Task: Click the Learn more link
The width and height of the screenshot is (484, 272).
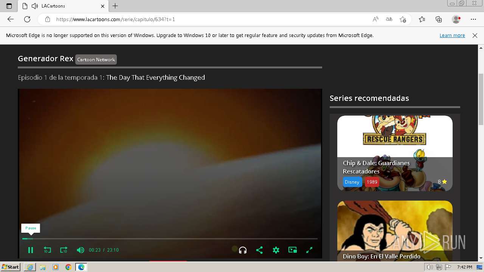Action: 452,36
